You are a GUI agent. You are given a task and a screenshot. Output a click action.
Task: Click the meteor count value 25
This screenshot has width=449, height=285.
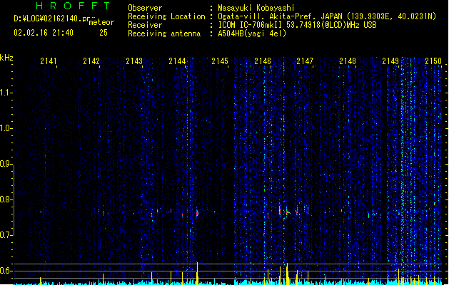pos(104,33)
